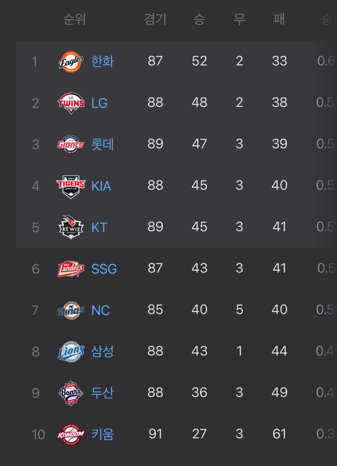Click the Kiwoom Heroes team logo
The width and height of the screenshot is (337, 466).
click(71, 434)
